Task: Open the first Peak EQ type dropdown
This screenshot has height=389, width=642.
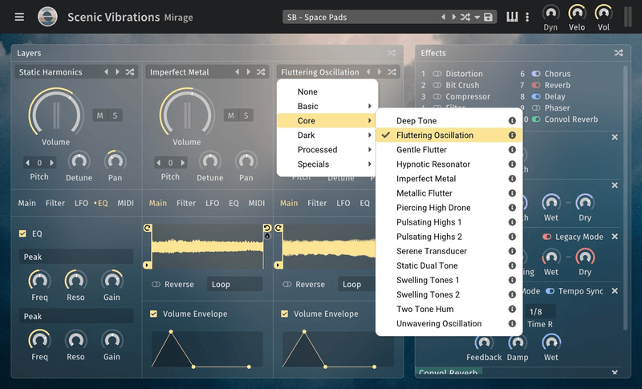Action: [x=76, y=257]
